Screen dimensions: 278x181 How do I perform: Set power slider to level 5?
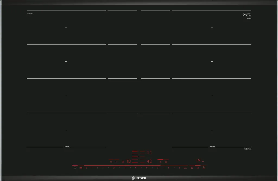point(136,168)
